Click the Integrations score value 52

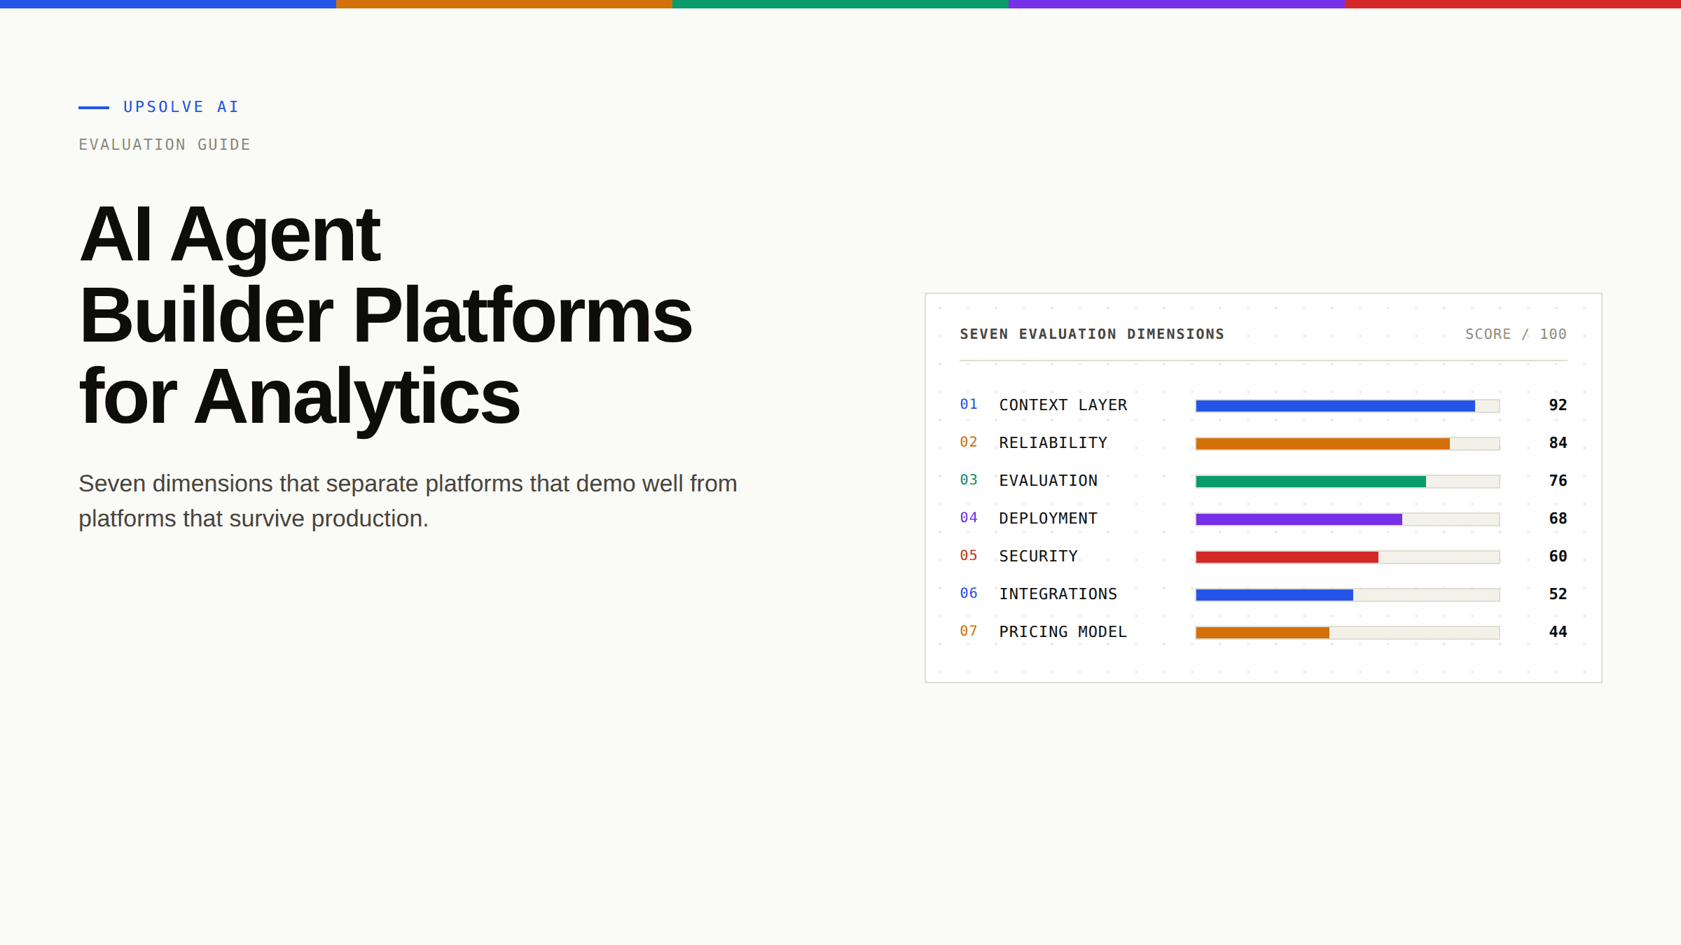click(1558, 594)
